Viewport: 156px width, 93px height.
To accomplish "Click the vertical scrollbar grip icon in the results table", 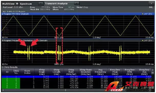I will 152,73.
